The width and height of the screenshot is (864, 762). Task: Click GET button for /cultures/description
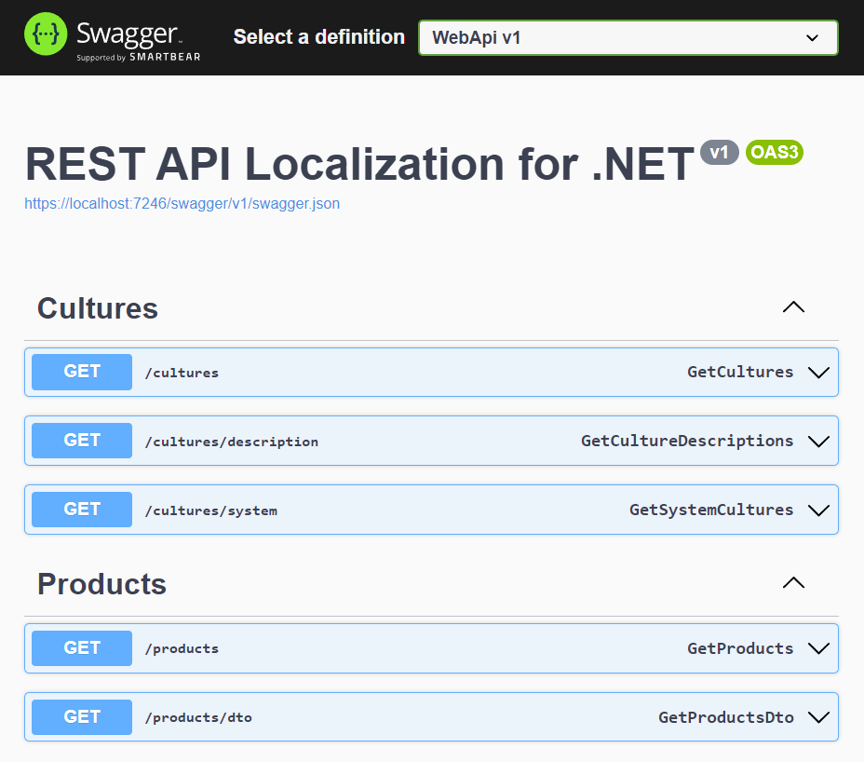pyautogui.click(x=82, y=441)
